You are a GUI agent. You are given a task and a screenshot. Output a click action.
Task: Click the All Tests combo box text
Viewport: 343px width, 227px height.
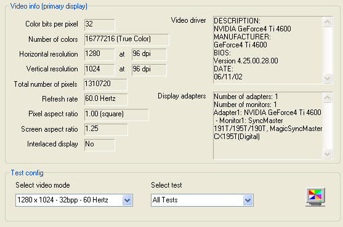click(x=165, y=200)
